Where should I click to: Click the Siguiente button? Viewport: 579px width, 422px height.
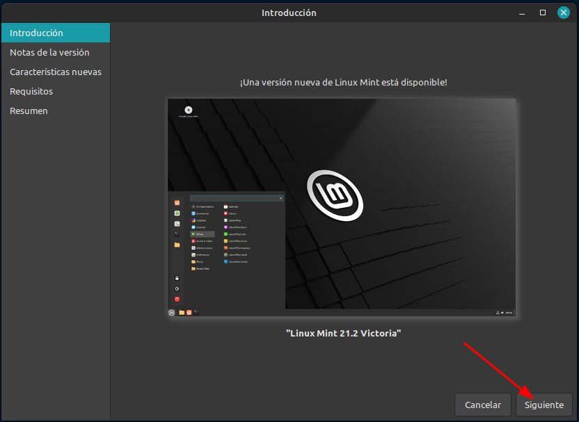click(x=544, y=405)
